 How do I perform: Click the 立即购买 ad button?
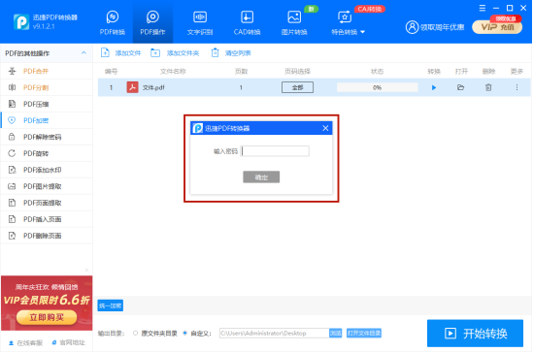47,317
